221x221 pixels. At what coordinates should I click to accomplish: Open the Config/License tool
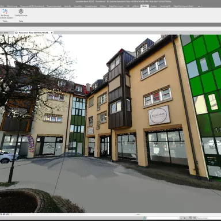[21, 13]
